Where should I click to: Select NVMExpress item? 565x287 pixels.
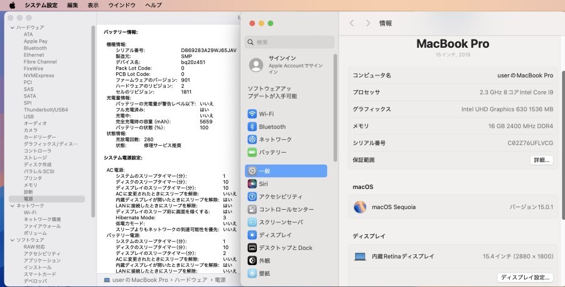coord(38,75)
